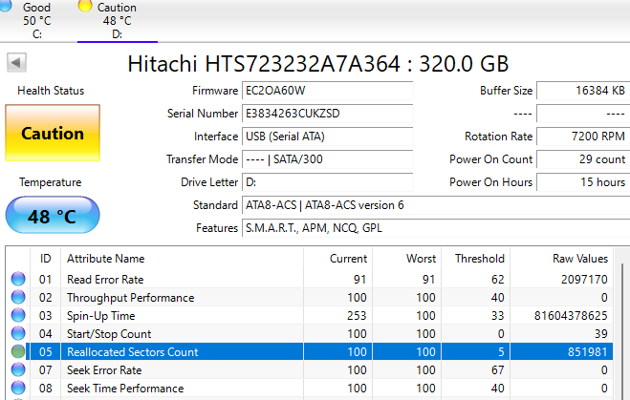Select the Reallocated Sectors Count row
Viewport: 630px width, 400px height.
coord(310,351)
